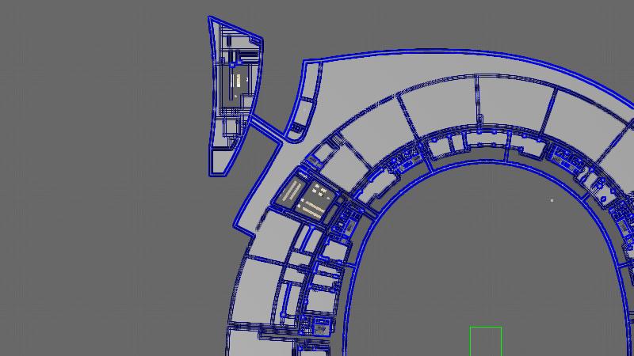Click the pointed top tip of wedge building
This screenshot has height=356, width=634.
[212, 20]
